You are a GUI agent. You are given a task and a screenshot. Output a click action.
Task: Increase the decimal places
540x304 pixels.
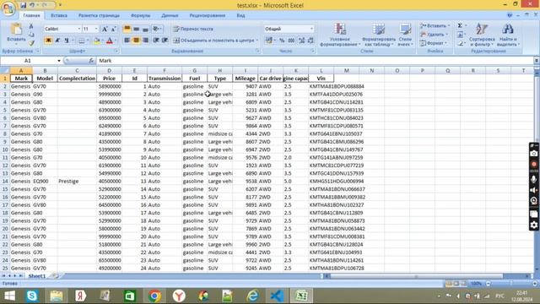302,41
